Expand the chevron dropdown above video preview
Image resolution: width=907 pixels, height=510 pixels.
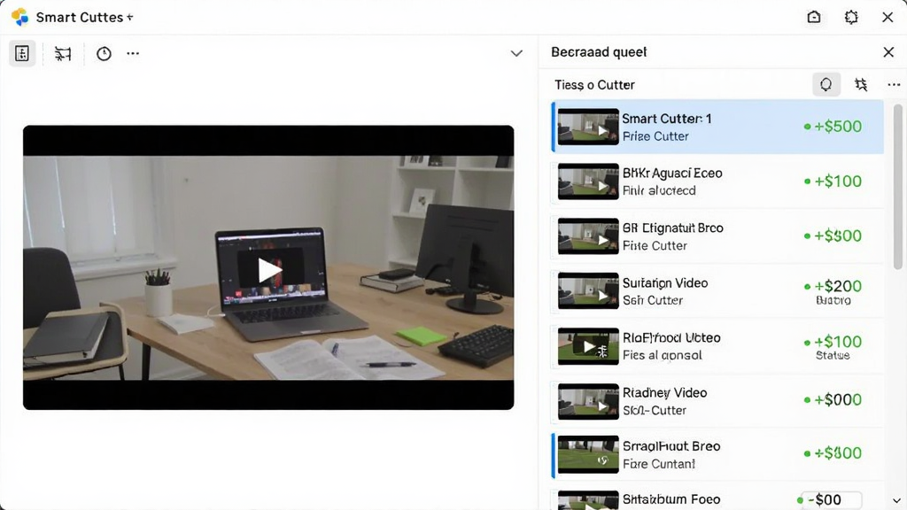(x=516, y=53)
